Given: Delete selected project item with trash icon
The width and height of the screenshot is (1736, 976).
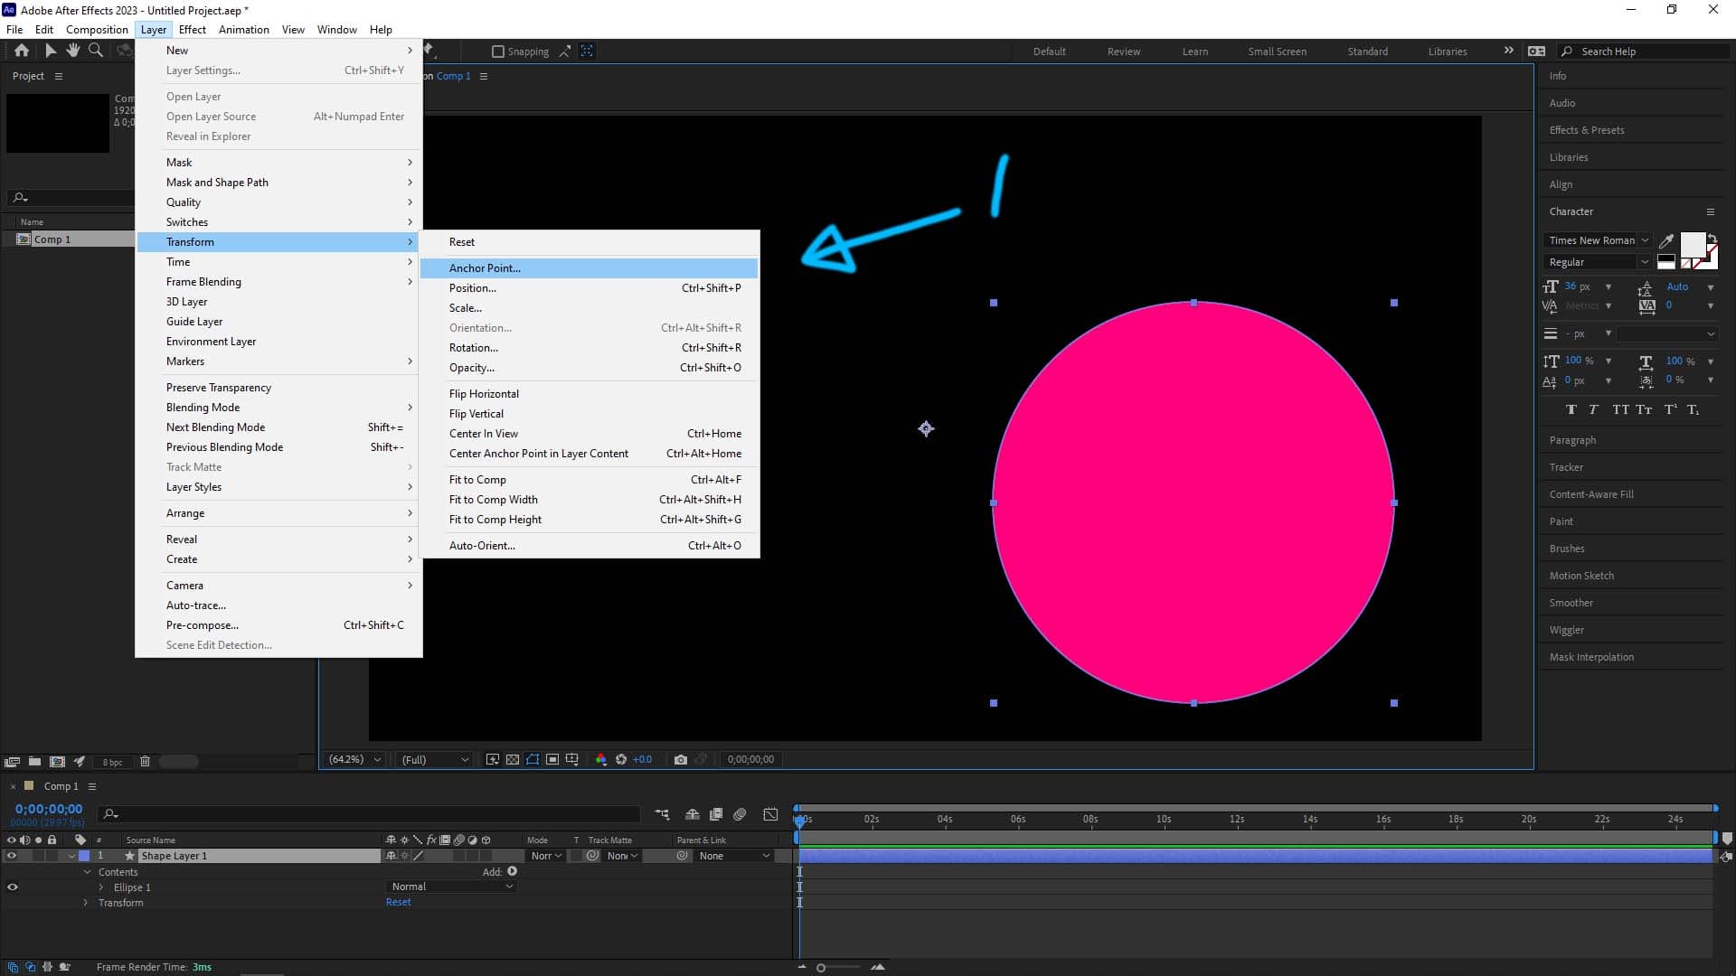Looking at the screenshot, I should point(145,762).
